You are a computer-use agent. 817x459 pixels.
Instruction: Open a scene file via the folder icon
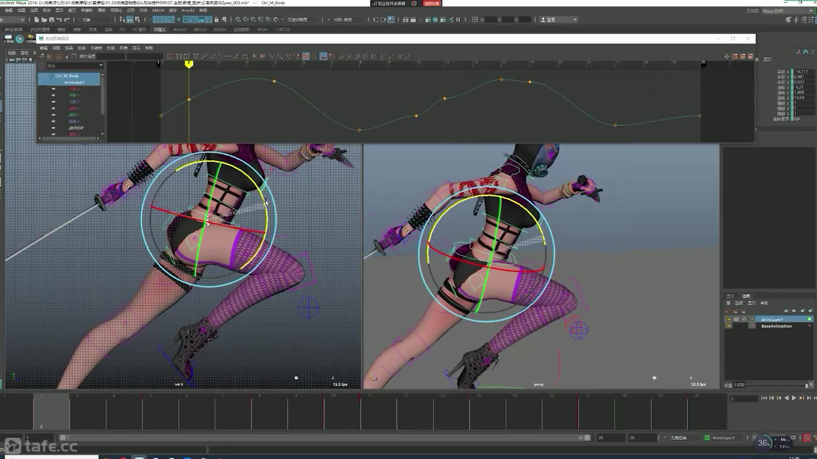pyautogui.click(x=44, y=20)
